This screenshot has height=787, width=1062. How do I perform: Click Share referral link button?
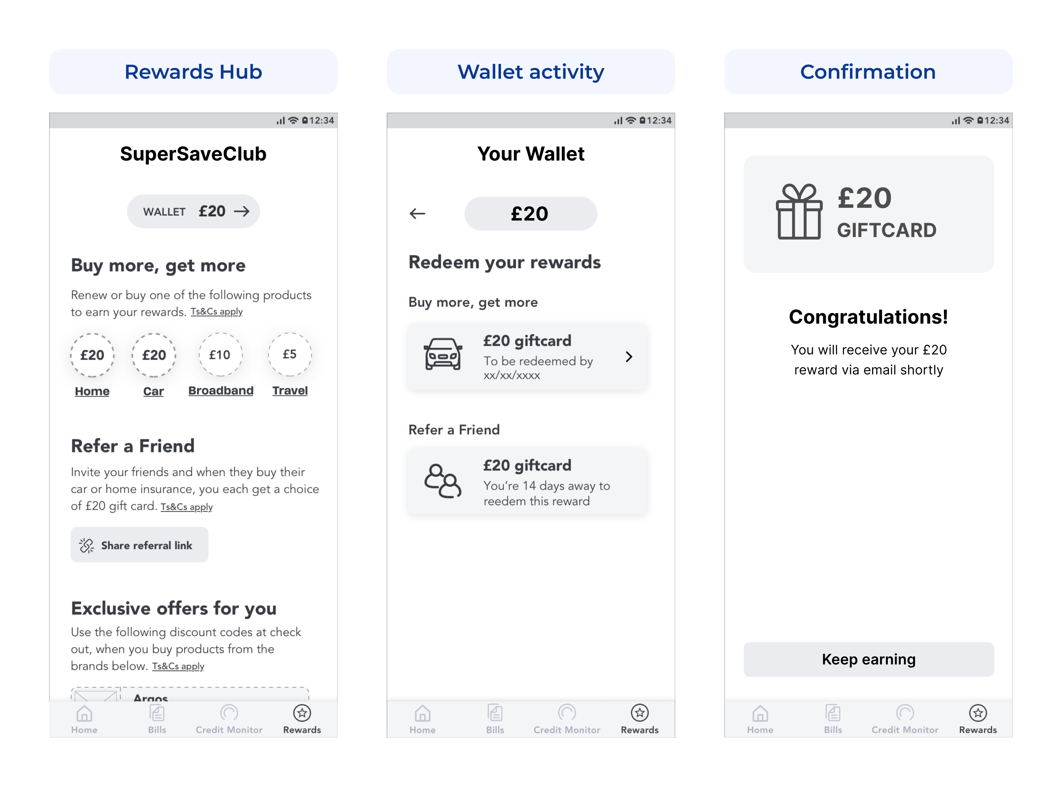tap(140, 545)
